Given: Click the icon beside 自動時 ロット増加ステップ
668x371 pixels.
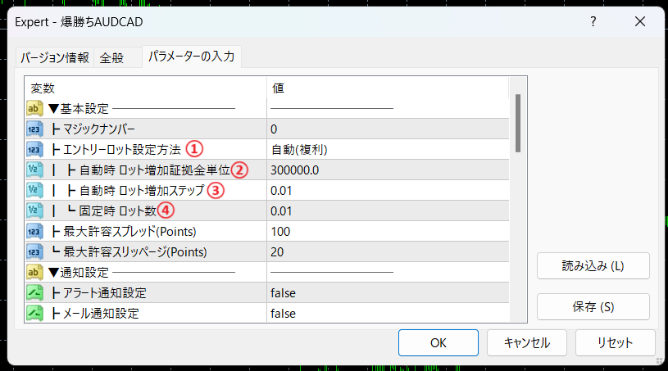Looking at the screenshot, I should pyautogui.click(x=34, y=190).
